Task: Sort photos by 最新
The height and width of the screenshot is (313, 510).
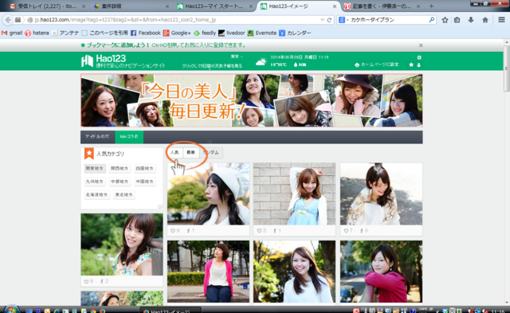Action: [x=191, y=152]
